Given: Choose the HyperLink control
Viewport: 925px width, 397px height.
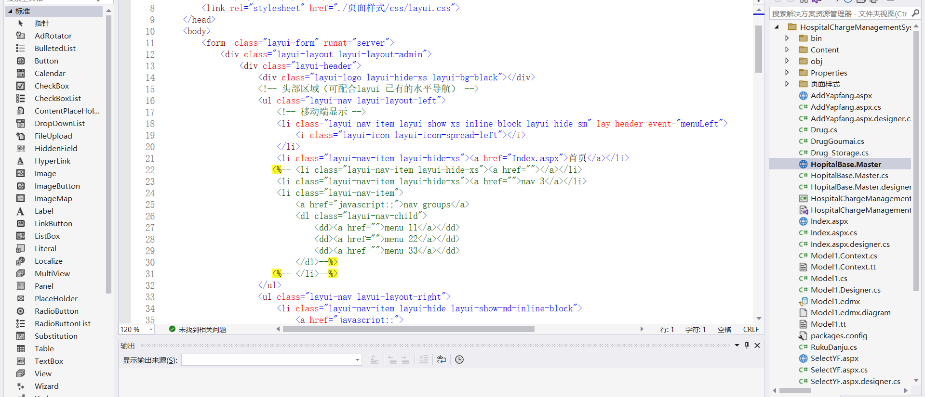Looking at the screenshot, I should click(53, 161).
